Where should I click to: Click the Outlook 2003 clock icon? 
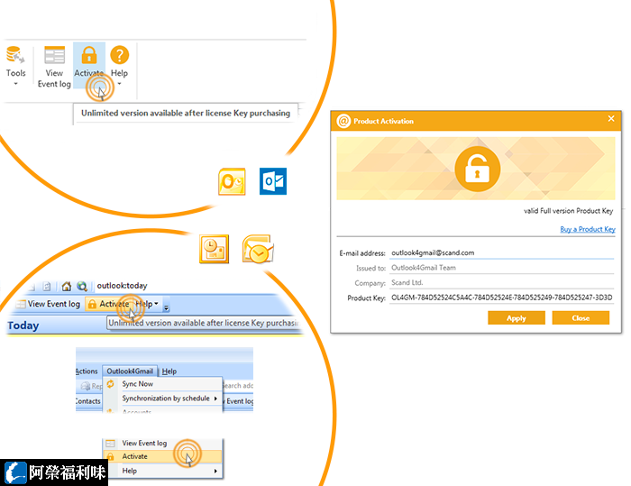click(x=215, y=249)
